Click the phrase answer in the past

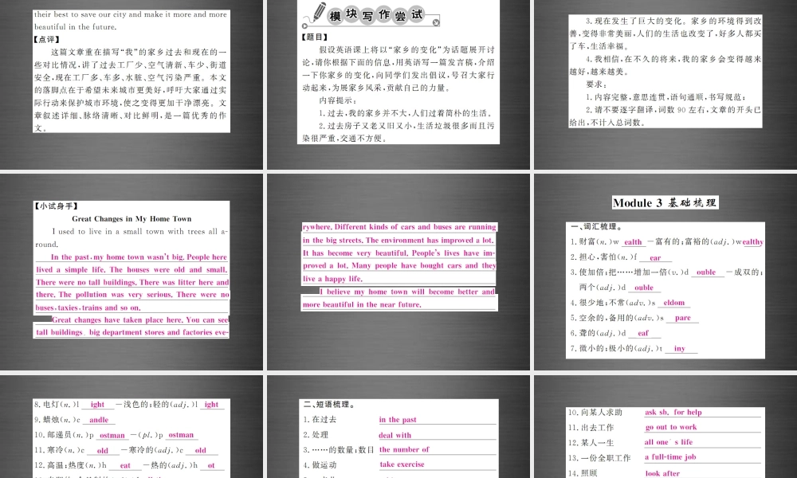[x=398, y=419]
